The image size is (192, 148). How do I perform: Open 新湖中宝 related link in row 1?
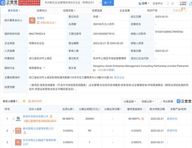click(x=172, y=119)
